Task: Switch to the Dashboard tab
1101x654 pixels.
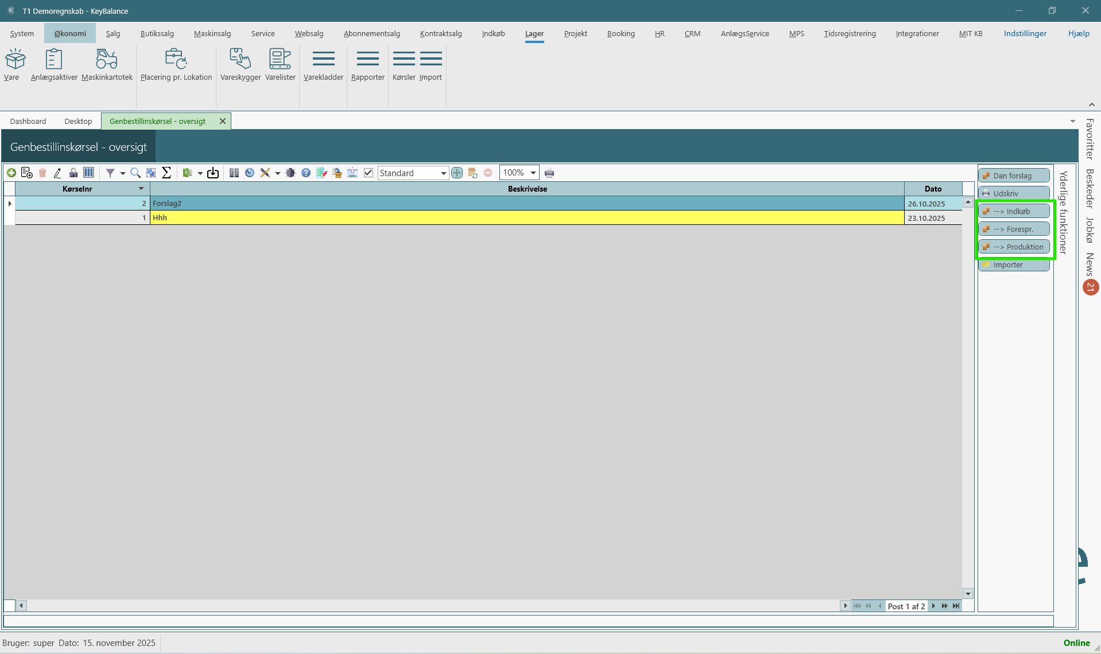Action: click(28, 122)
